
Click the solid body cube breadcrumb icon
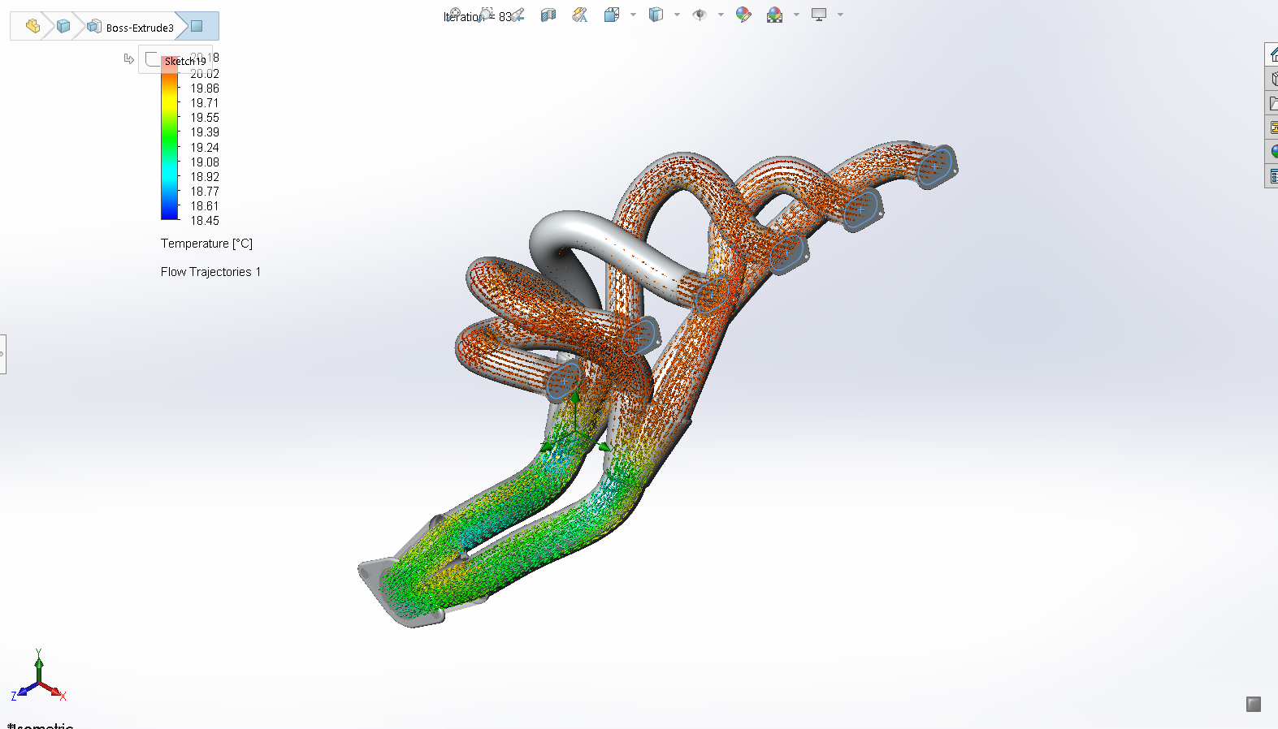coord(63,27)
